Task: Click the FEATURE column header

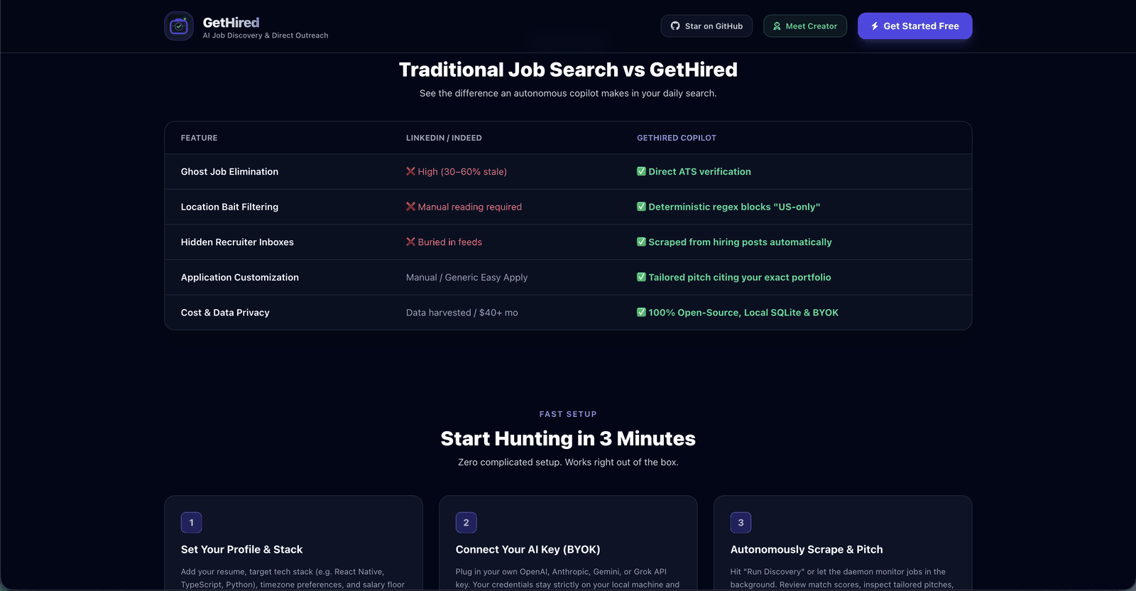Action: pyautogui.click(x=200, y=138)
